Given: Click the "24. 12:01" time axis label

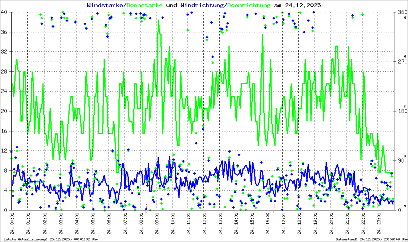Looking at the screenshot, I should (x=204, y=224).
